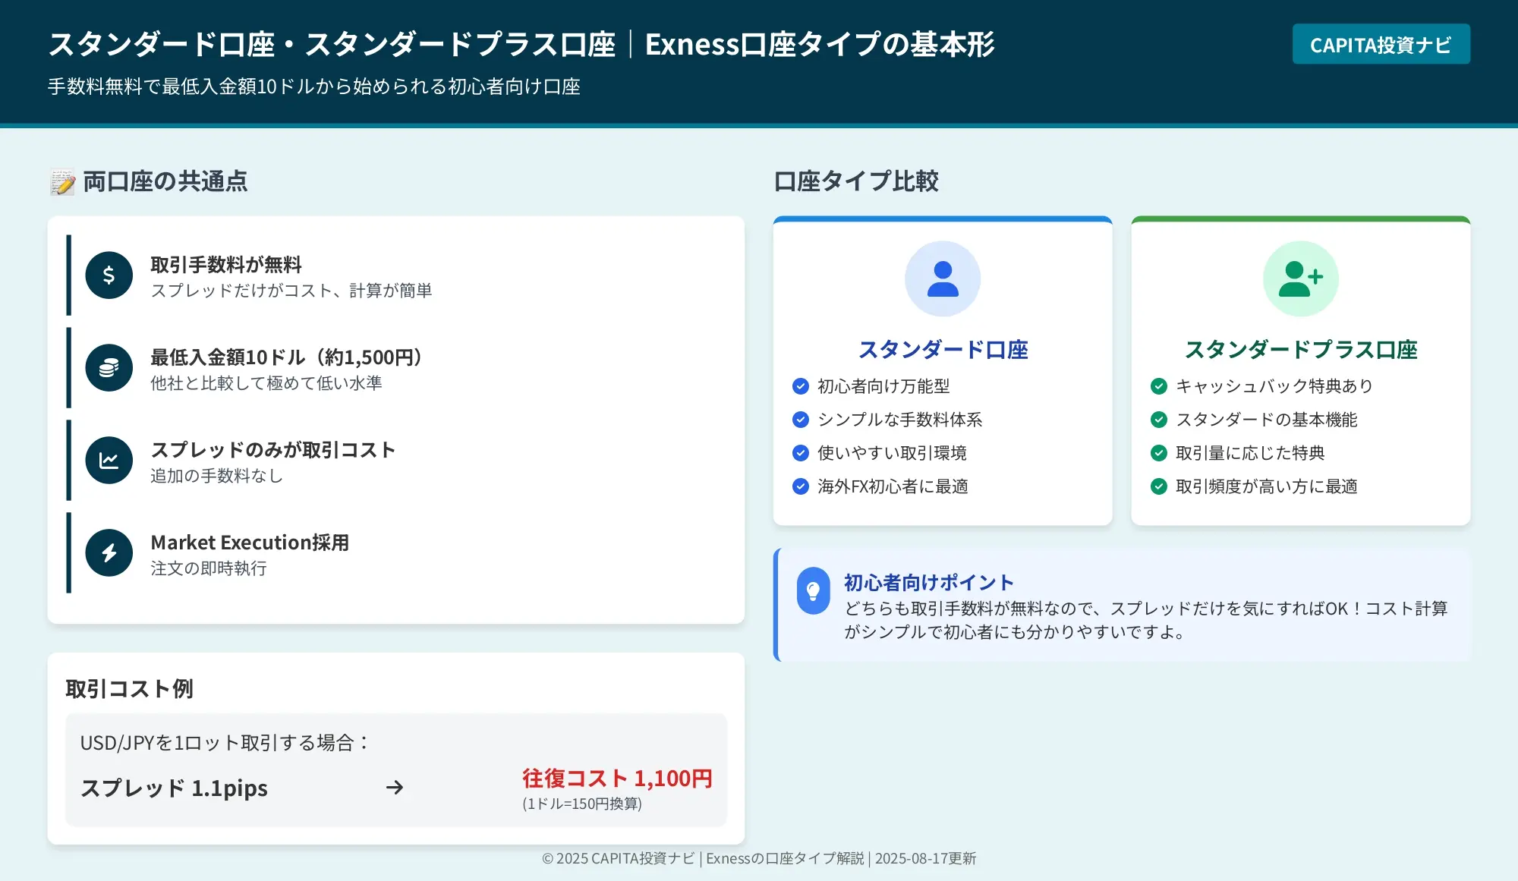The height and width of the screenshot is (881, 1518).
Task: Click the check icon next to 使いやすい取引環境
Action: pos(801,453)
